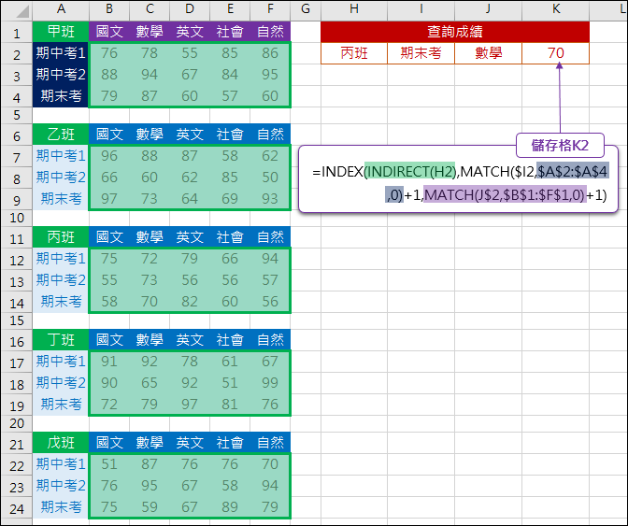
Task: Click the select-all corner triangle
Action: click(21, 11)
